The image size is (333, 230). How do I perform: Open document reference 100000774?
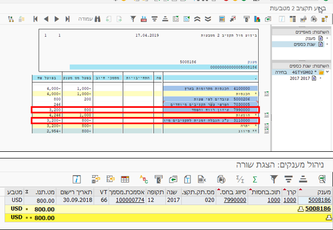click(x=130, y=200)
